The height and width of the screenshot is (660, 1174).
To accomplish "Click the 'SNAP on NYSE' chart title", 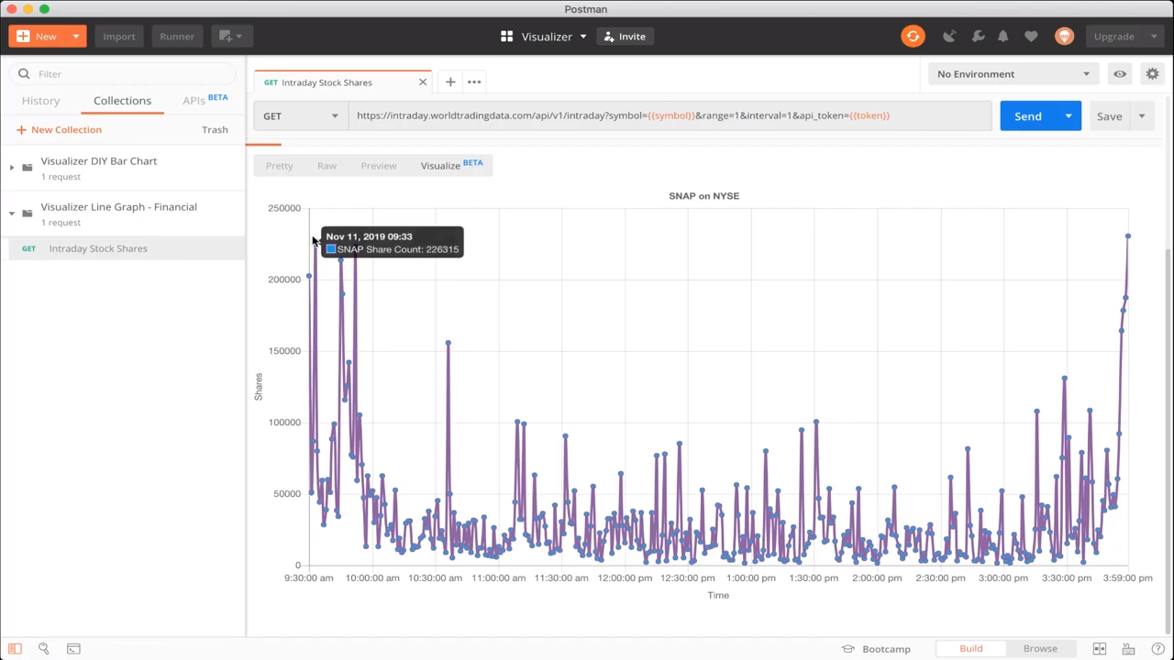I will (x=703, y=196).
